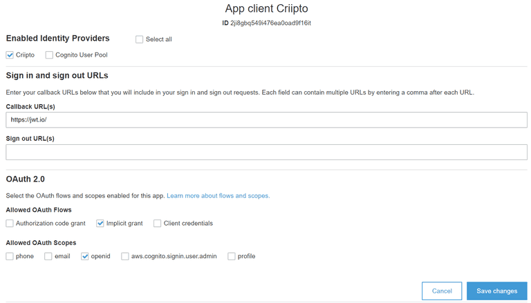Click into the Callback URL(s) field
The image size is (531, 303).
click(x=266, y=119)
